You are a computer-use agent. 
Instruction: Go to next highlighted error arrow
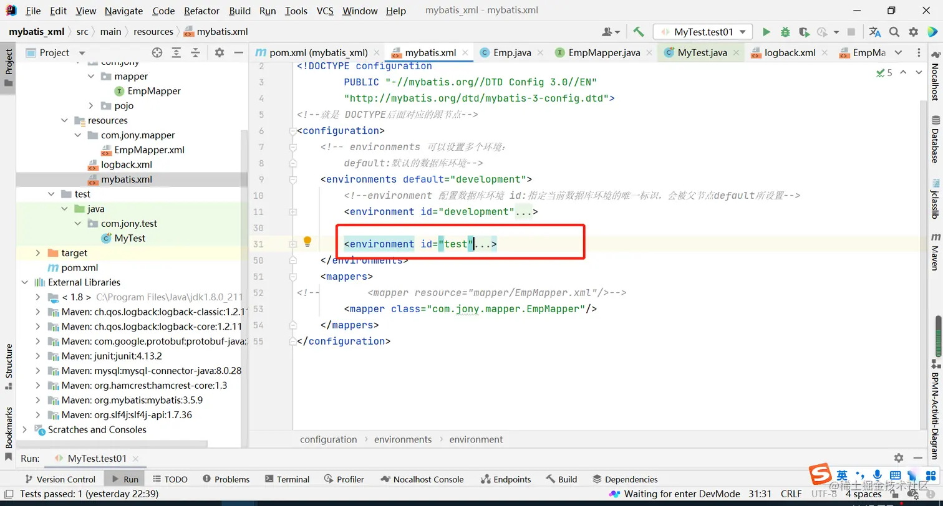[x=919, y=73]
